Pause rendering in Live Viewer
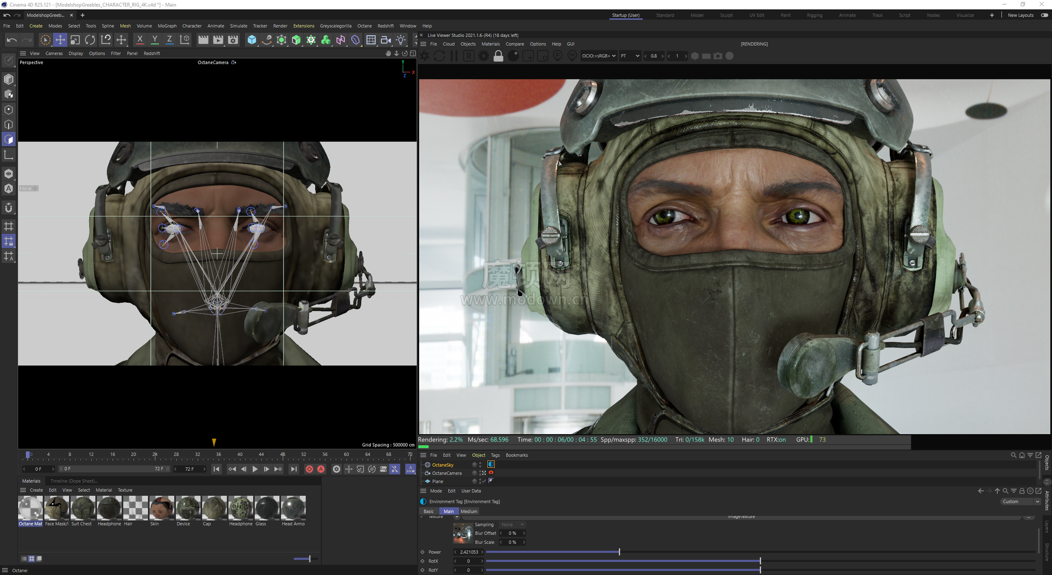This screenshot has height=575, width=1052. [454, 56]
